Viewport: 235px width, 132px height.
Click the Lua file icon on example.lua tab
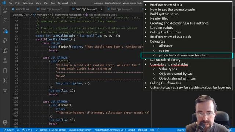pyautogui.click(x=14, y=9)
